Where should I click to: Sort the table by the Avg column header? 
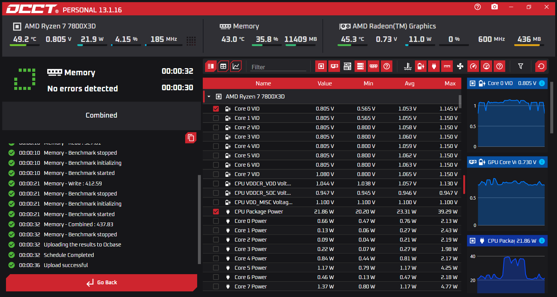pyautogui.click(x=410, y=84)
